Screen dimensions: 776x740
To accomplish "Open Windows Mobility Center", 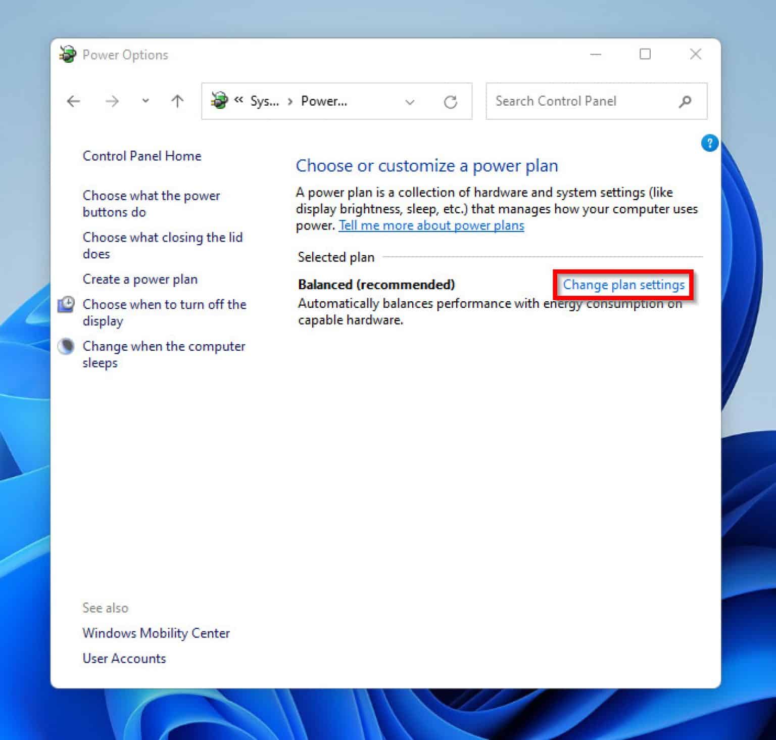I will click(156, 633).
